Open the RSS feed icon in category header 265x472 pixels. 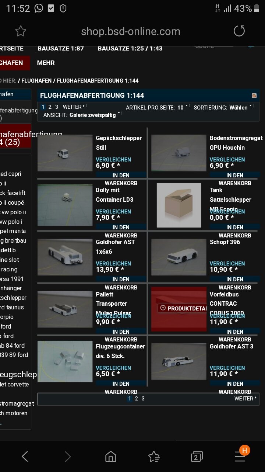click(254, 96)
